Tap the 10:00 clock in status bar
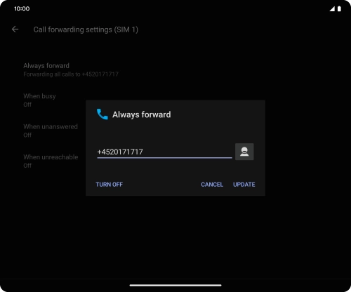 click(22, 8)
